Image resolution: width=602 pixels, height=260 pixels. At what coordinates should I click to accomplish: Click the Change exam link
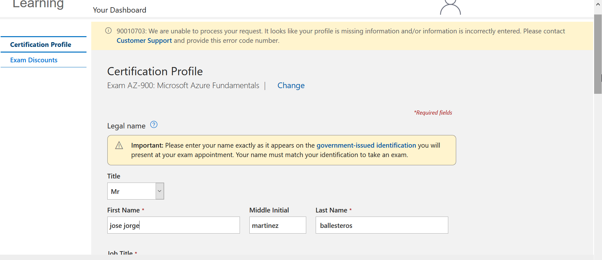291,86
